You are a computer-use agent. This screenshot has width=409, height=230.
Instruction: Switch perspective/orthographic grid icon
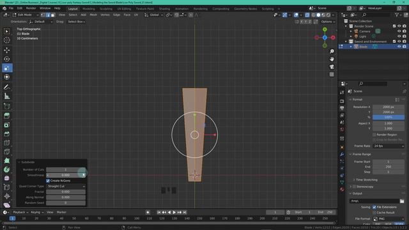(332, 74)
